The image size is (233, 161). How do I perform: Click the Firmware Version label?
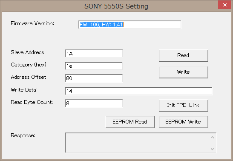coord(32,23)
